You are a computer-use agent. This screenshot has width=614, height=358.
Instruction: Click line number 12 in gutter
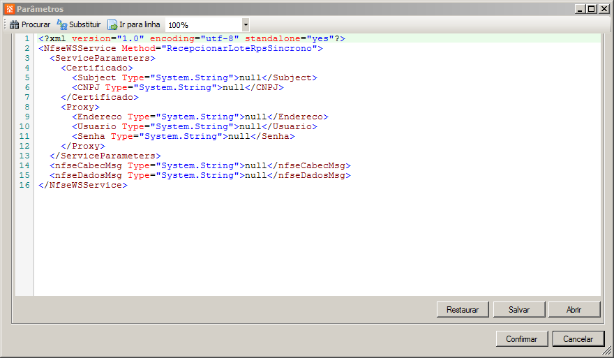coord(24,146)
